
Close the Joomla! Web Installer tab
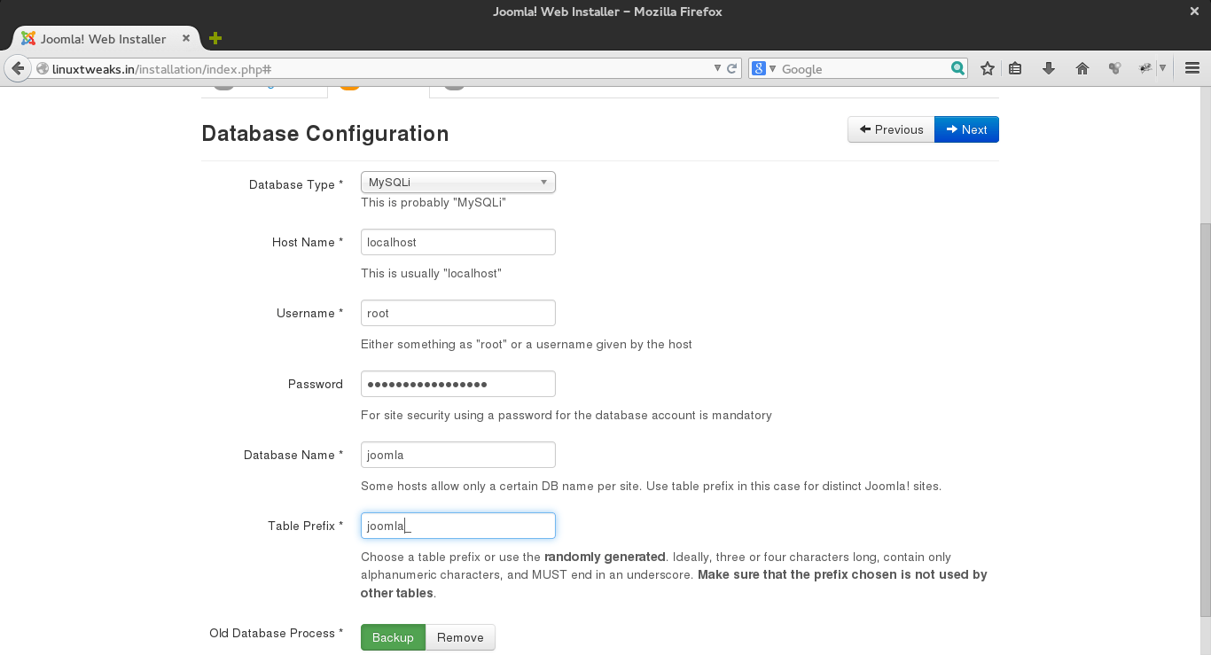click(186, 38)
